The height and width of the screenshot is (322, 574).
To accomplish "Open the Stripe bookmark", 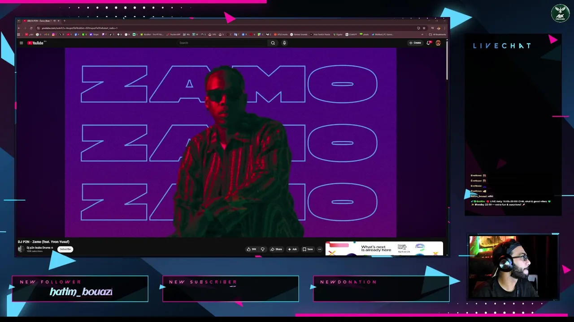I will tap(94, 34).
